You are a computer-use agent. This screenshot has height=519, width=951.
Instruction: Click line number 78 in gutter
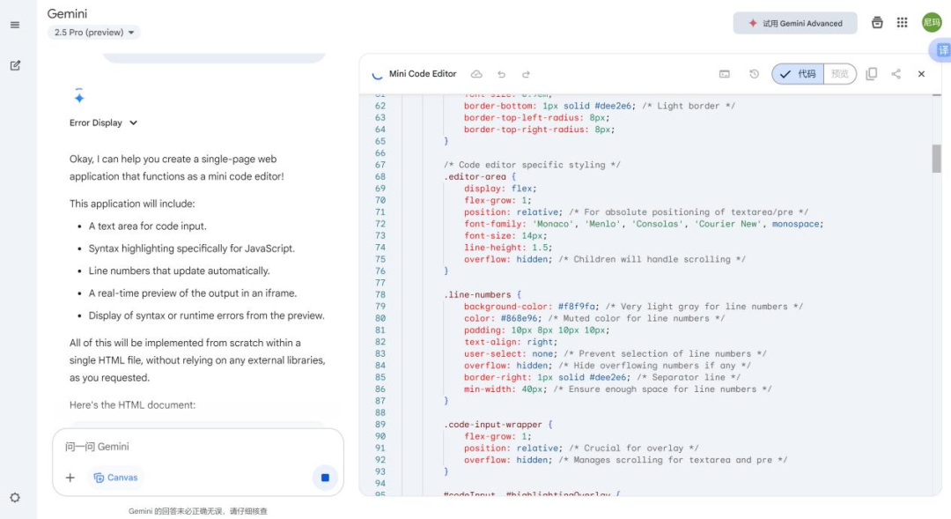click(x=380, y=294)
